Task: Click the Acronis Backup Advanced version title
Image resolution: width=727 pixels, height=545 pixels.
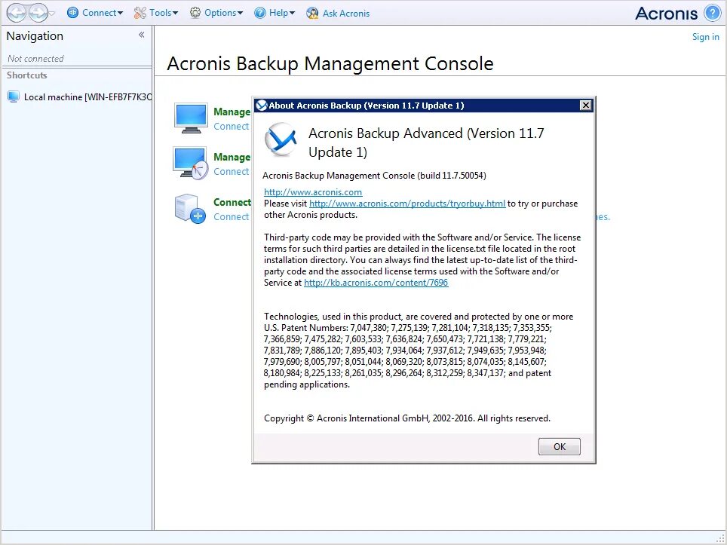Action: pos(426,142)
